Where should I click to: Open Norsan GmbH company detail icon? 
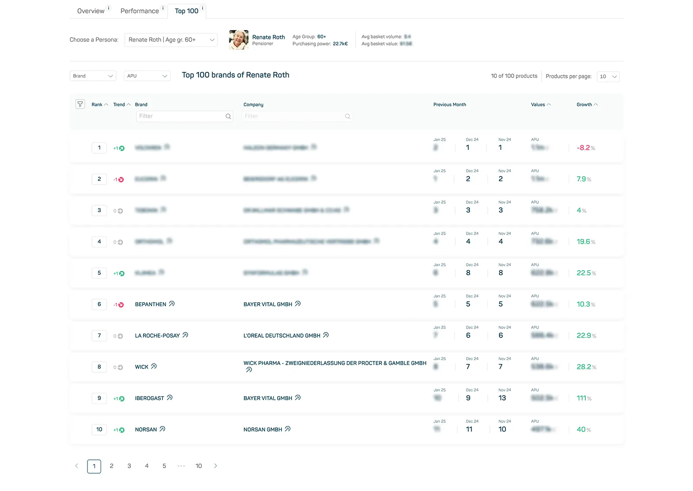pyautogui.click(x=288, y=429)
